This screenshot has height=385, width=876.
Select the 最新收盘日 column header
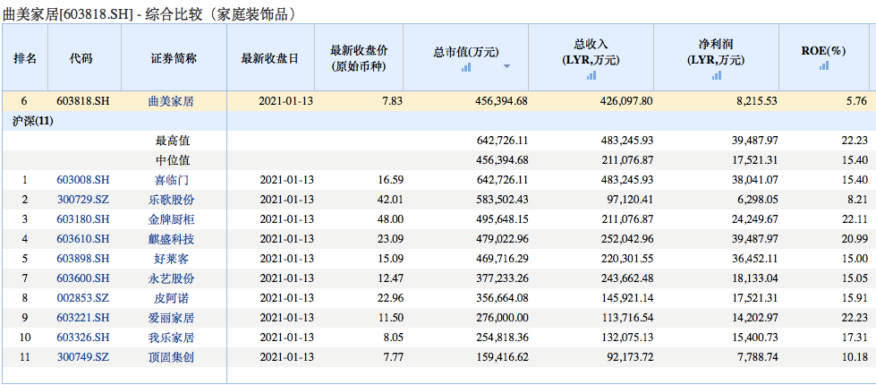(270, 58)
